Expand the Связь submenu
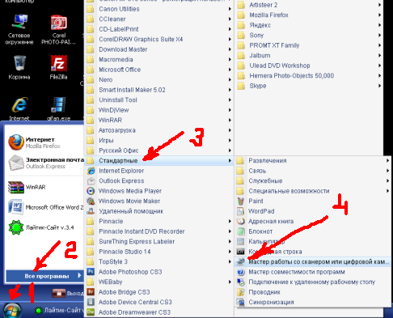 (x=313, y=171)
